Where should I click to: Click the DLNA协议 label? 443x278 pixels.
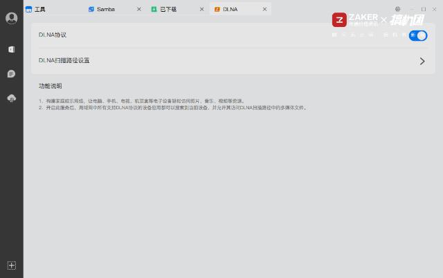[x=53, y=35]
